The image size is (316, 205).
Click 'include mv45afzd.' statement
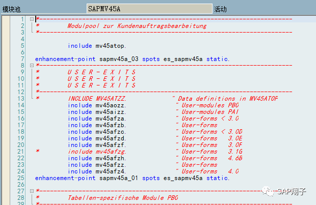[x=97, y=138]
